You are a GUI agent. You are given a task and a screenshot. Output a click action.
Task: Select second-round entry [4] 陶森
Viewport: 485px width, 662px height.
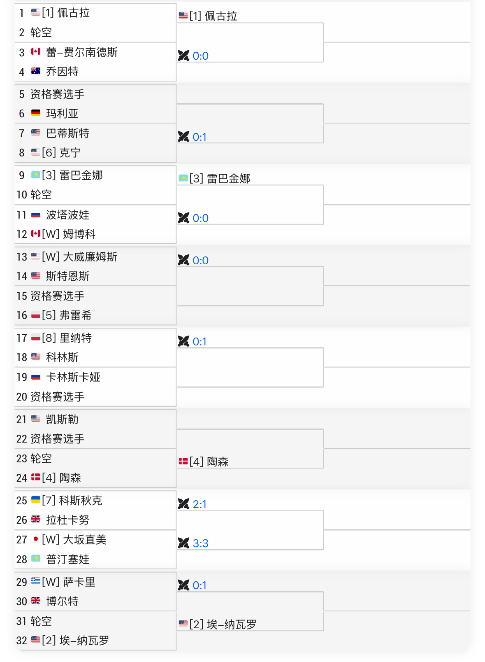209,462
